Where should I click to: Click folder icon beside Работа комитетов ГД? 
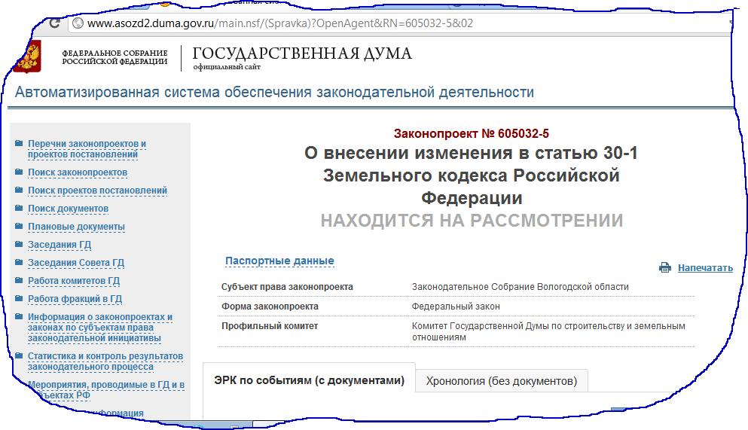18,281
